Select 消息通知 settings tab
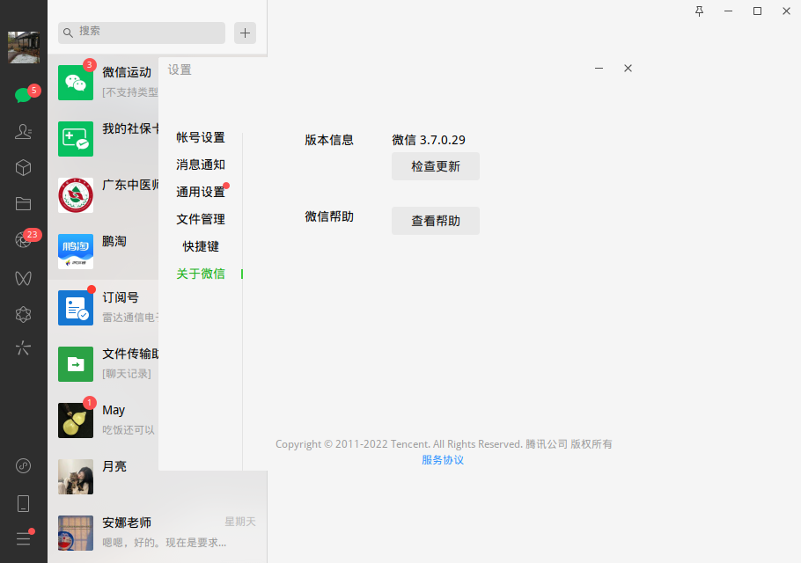This screenshot has width=801, height=563. pyautogui.click(x=201, y=165)
